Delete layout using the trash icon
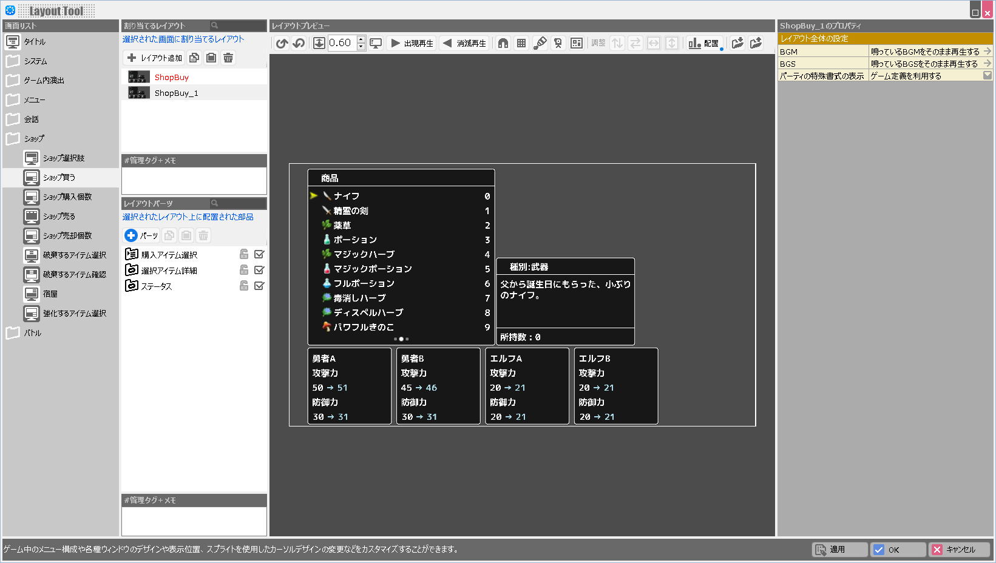The image size is (996, 563). pos(228,58)
